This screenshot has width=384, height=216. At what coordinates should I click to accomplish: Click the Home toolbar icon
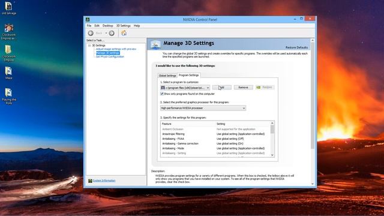[124, 33]
